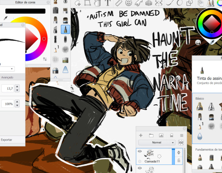Click the 13,7 size input field
This screenshot has width=222, height=173.
[8, 88]
